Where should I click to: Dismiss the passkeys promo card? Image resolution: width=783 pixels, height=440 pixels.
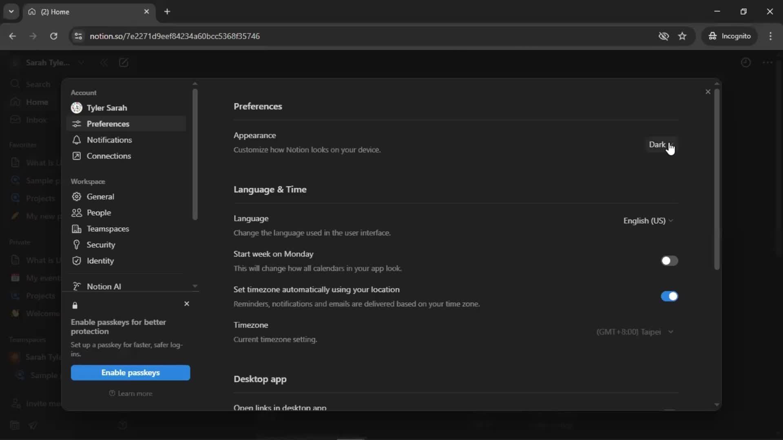point(187,304)
